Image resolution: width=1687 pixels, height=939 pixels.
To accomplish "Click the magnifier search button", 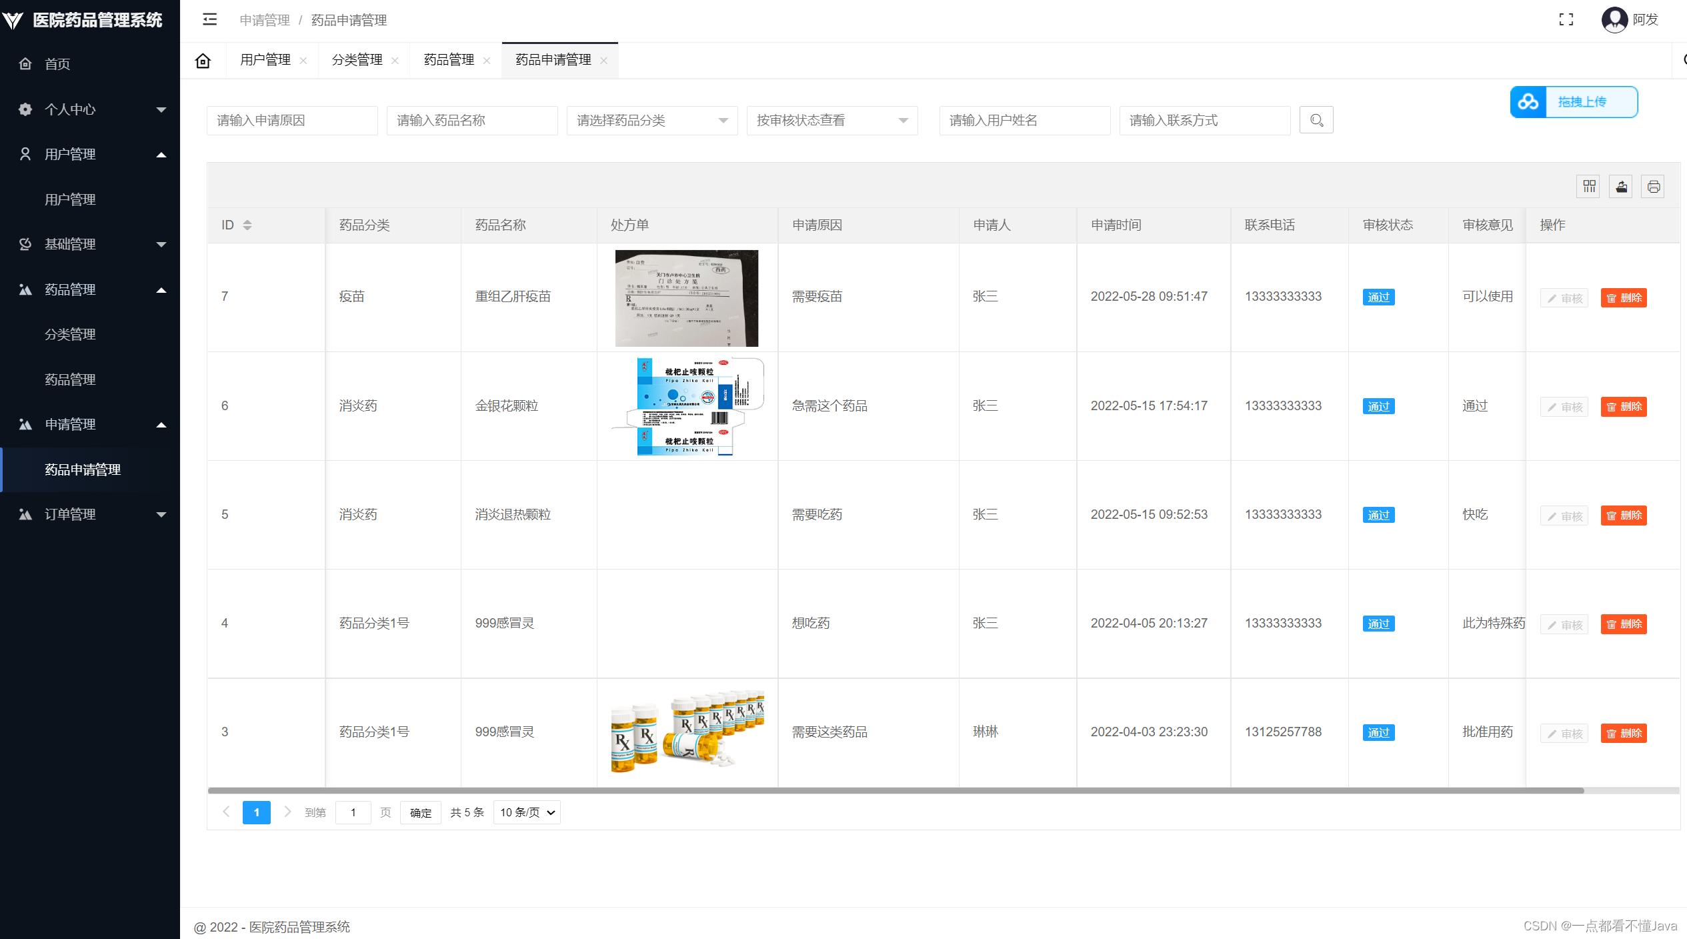I will click(x=1316, y=120).
